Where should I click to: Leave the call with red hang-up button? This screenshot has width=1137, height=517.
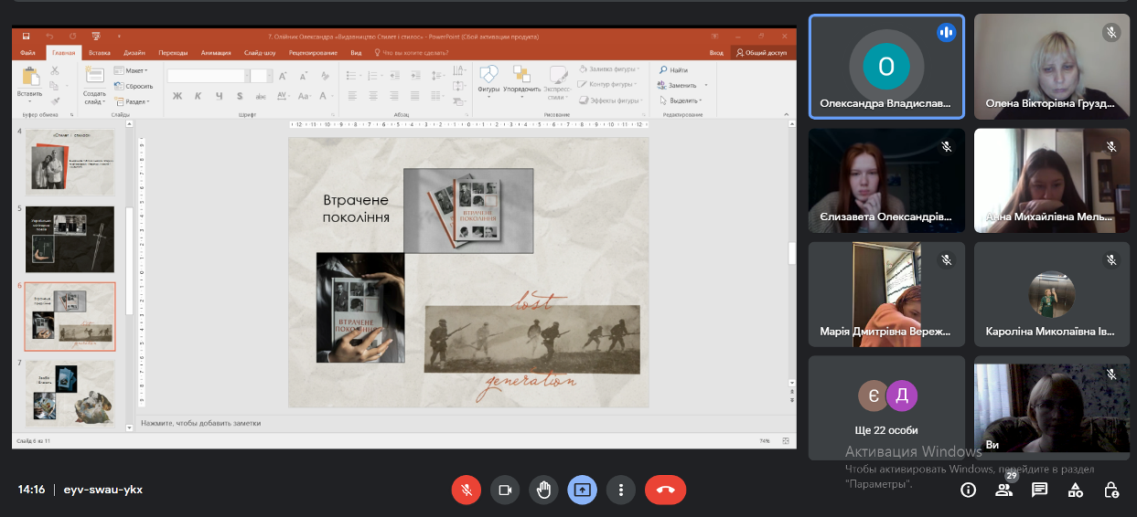point(665,490)
